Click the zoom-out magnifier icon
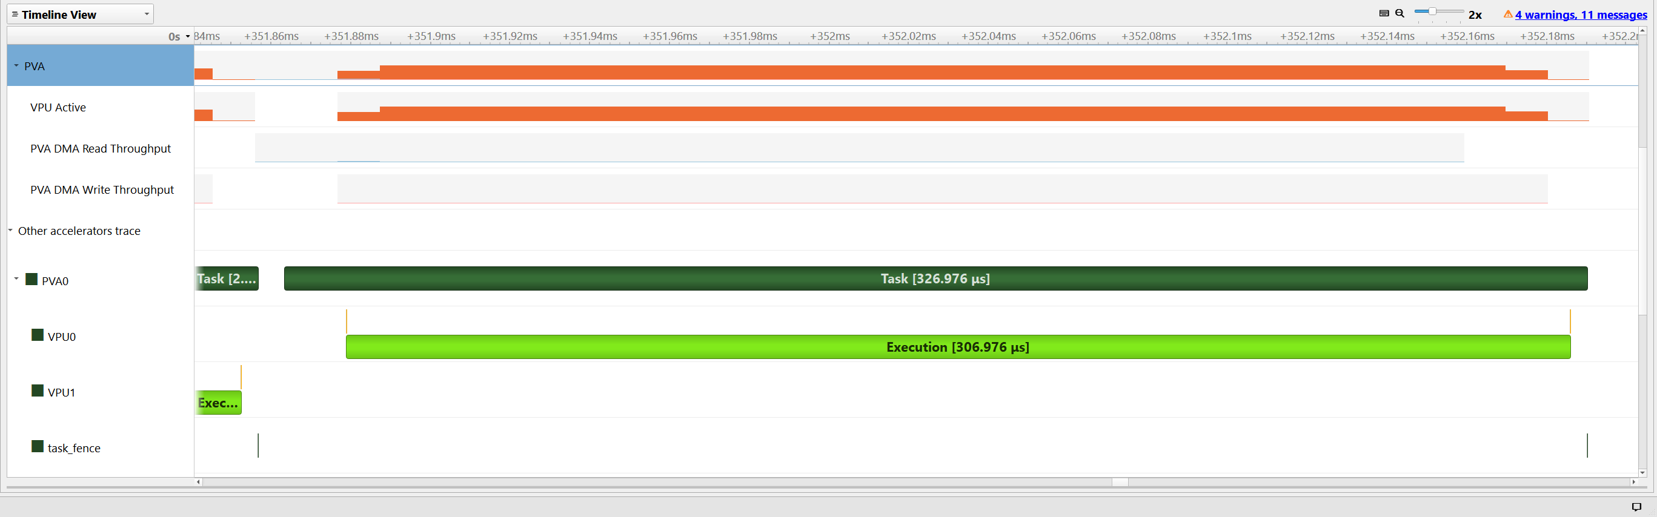Screen dimensions: 1657x517 click(1400, 13)
